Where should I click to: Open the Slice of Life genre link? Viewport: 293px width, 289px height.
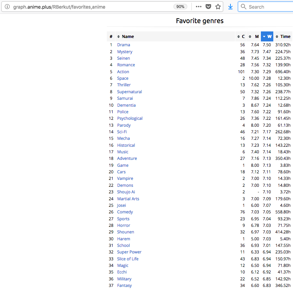127,259
